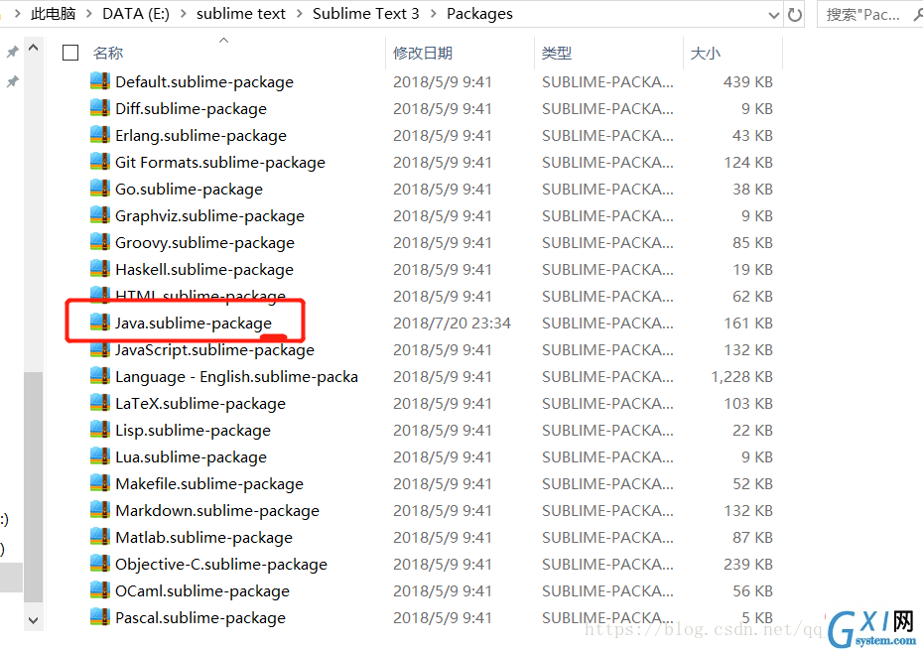923x649 pixels.
Task: Select the Git Formats.sublime-package file name
Action: [x=220, y=163]
